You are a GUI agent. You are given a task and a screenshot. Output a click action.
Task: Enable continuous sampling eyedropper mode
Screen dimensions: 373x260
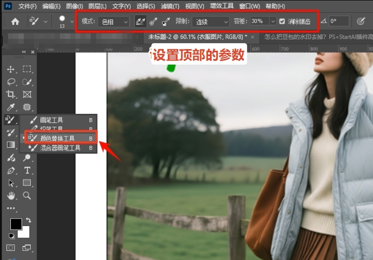140,22
